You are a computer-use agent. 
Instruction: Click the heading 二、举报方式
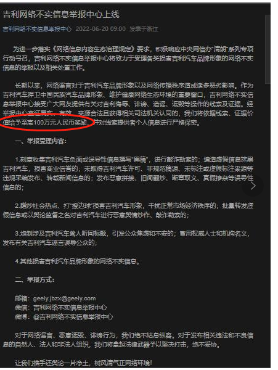point(35,280)
